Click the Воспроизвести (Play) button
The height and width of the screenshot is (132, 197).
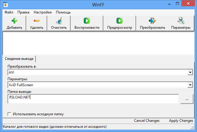click(87, 23)
